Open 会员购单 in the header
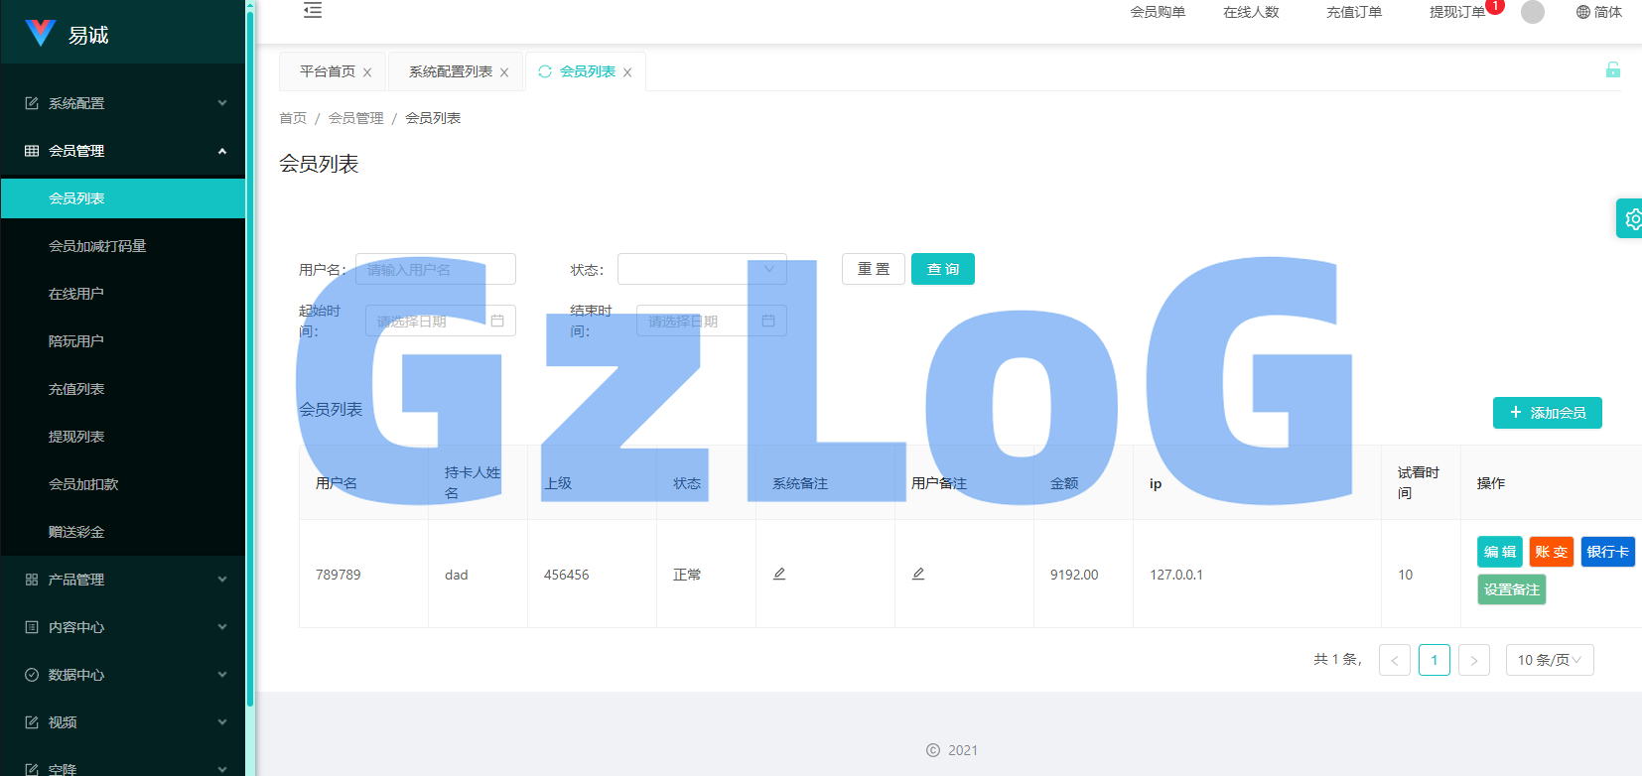Viewport: 1642px width, 776px height. (x=1158, y=12)
